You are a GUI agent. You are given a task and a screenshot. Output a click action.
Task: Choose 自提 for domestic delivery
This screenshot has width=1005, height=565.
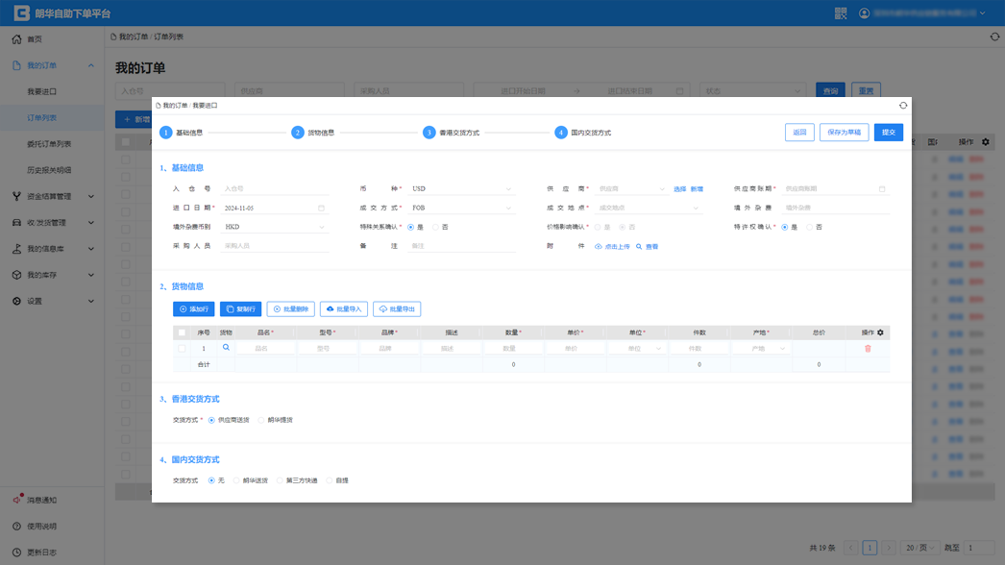click(330, 480)
